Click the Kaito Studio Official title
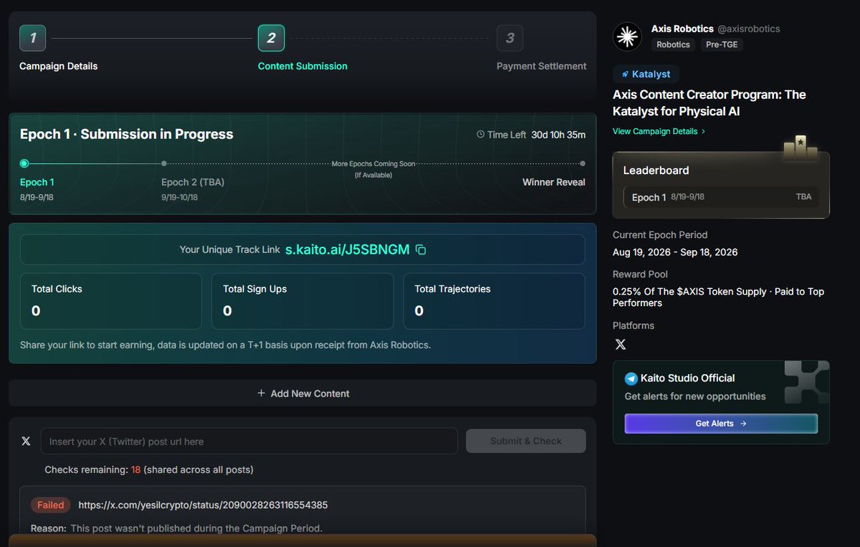The image size is (860, 547). (x=689, y=378)
